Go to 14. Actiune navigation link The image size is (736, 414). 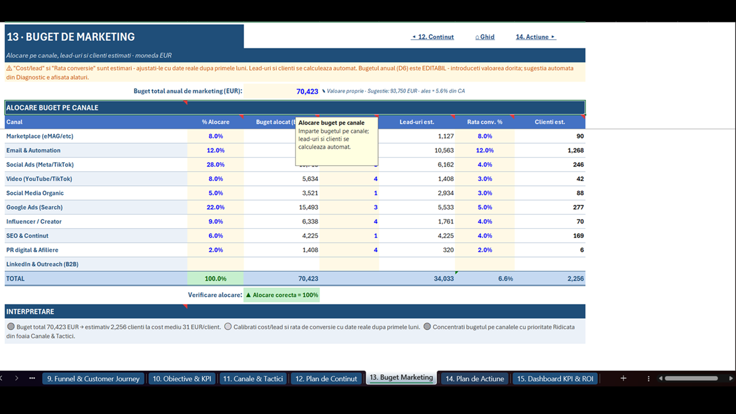(535, 37)
